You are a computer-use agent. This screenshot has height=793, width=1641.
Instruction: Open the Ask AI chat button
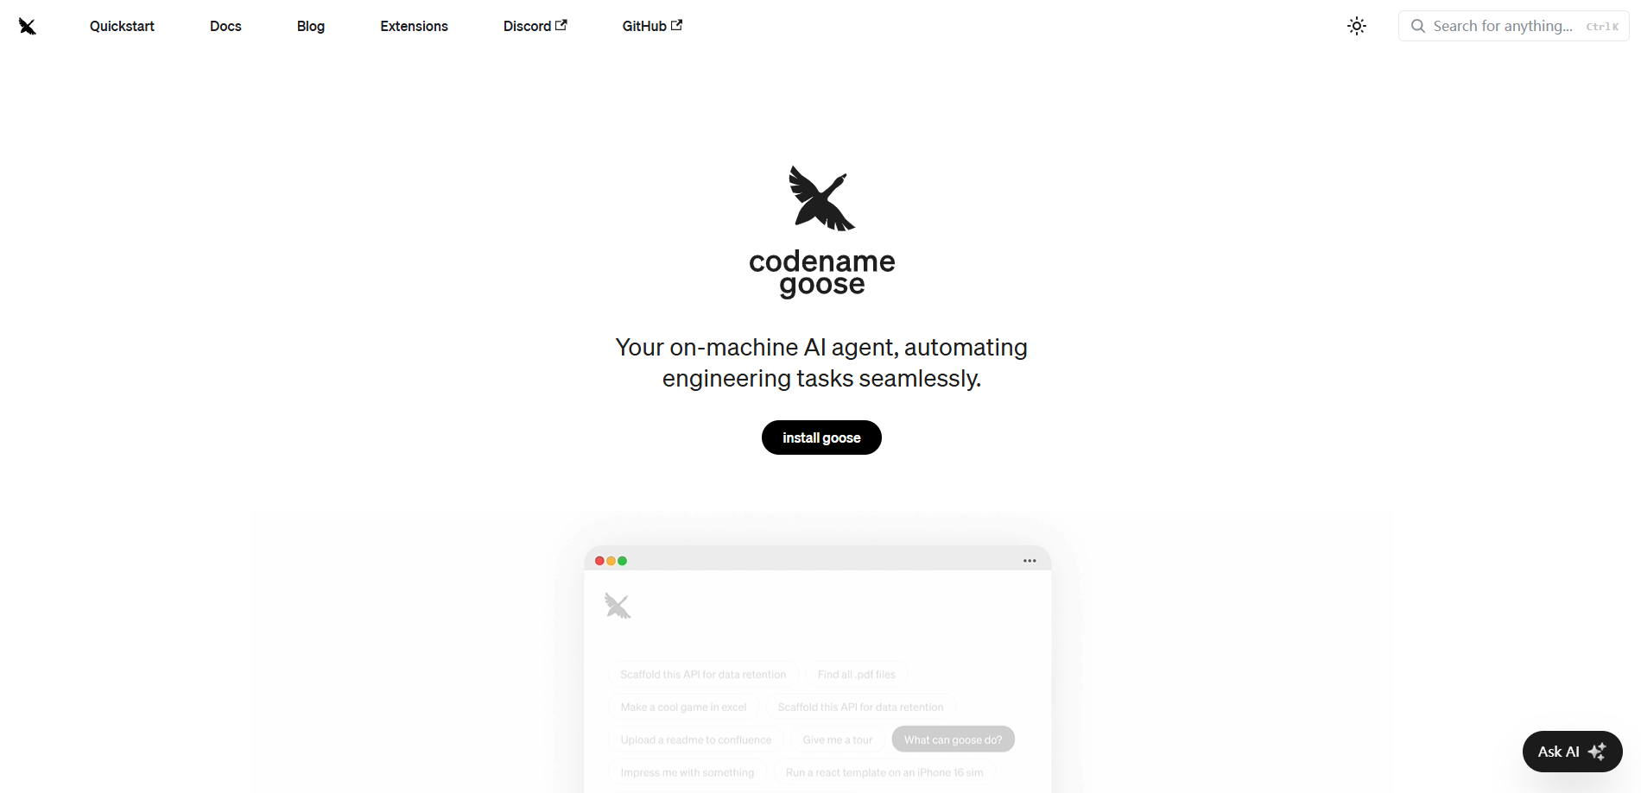pos(1572,752)
